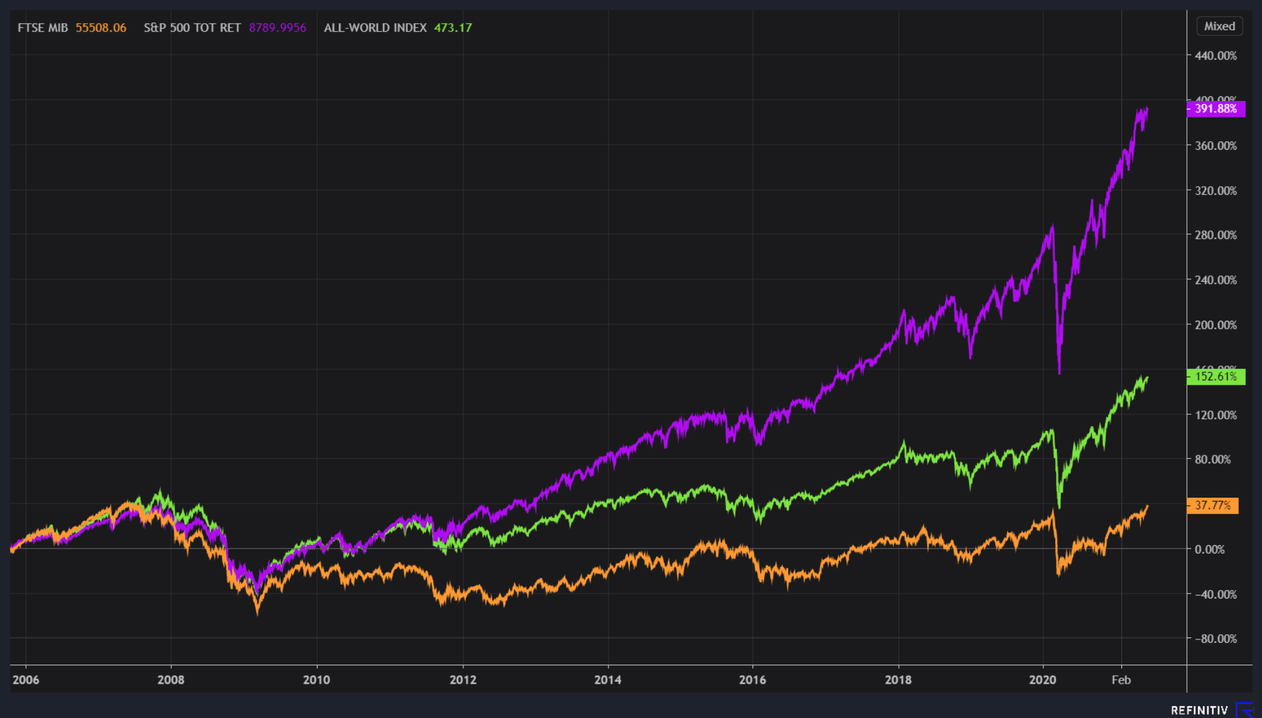Click the S&P value 8789.9956

click(278, 28)
